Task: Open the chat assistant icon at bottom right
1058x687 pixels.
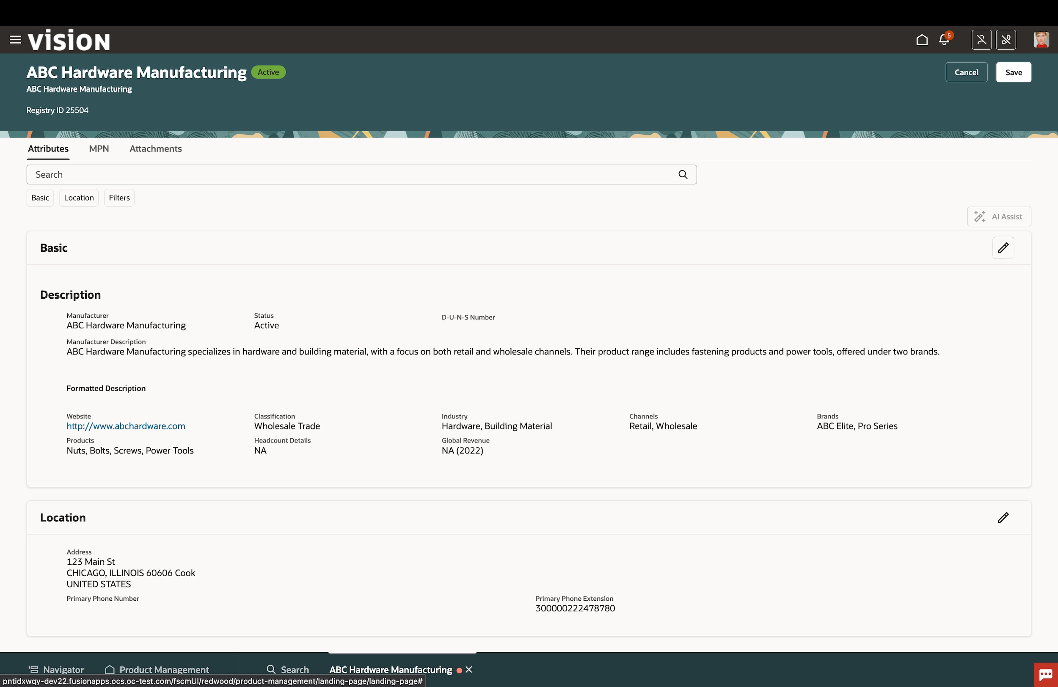Action: pyautogui.click(x=1045, y=675)
